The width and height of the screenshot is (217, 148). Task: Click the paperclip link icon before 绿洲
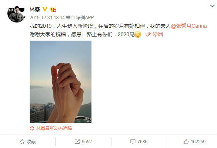click(148, 34)
